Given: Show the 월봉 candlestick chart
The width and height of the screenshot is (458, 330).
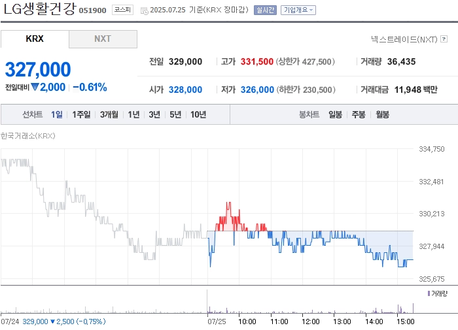Looking at the screenshot, I should point(382,114).
